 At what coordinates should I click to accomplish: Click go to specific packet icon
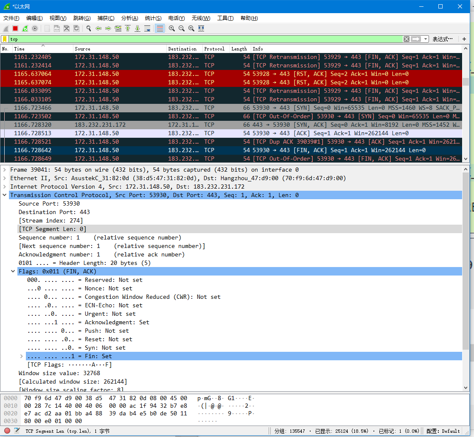pyautogui.click(x=118, y=28)
